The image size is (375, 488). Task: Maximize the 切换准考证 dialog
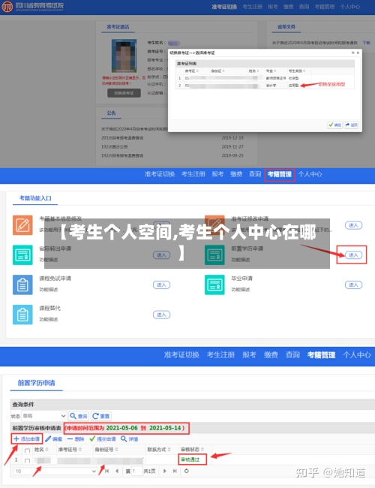pyautogui.click(x=352, y=53)
